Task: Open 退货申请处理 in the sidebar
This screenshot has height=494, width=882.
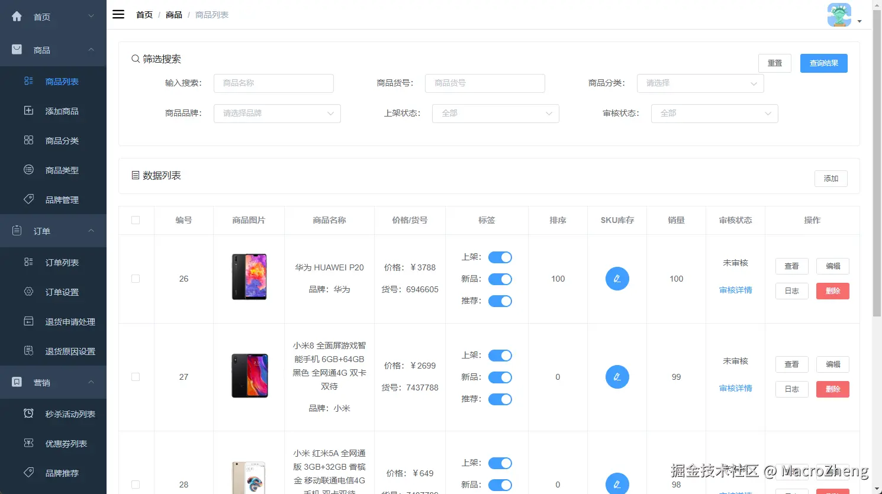Action: pos(53,321)
